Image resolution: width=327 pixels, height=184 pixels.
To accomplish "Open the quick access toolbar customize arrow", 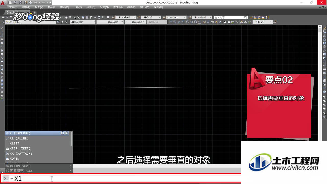I will click(x=50, y=2).
